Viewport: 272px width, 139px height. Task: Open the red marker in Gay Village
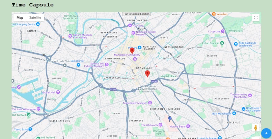tap(147, 74)
